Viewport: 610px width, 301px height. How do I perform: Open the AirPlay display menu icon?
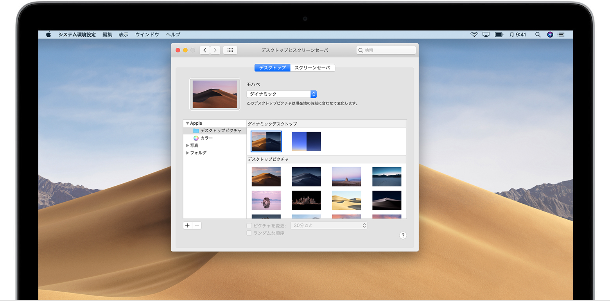(486, 34)
